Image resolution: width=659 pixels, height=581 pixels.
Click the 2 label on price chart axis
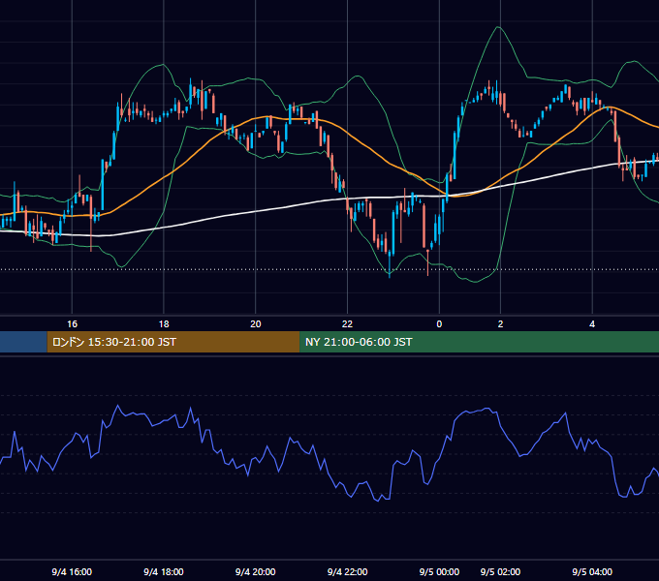500,324
